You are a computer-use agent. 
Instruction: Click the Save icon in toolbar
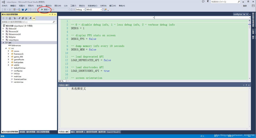click(x=23, y=10)
